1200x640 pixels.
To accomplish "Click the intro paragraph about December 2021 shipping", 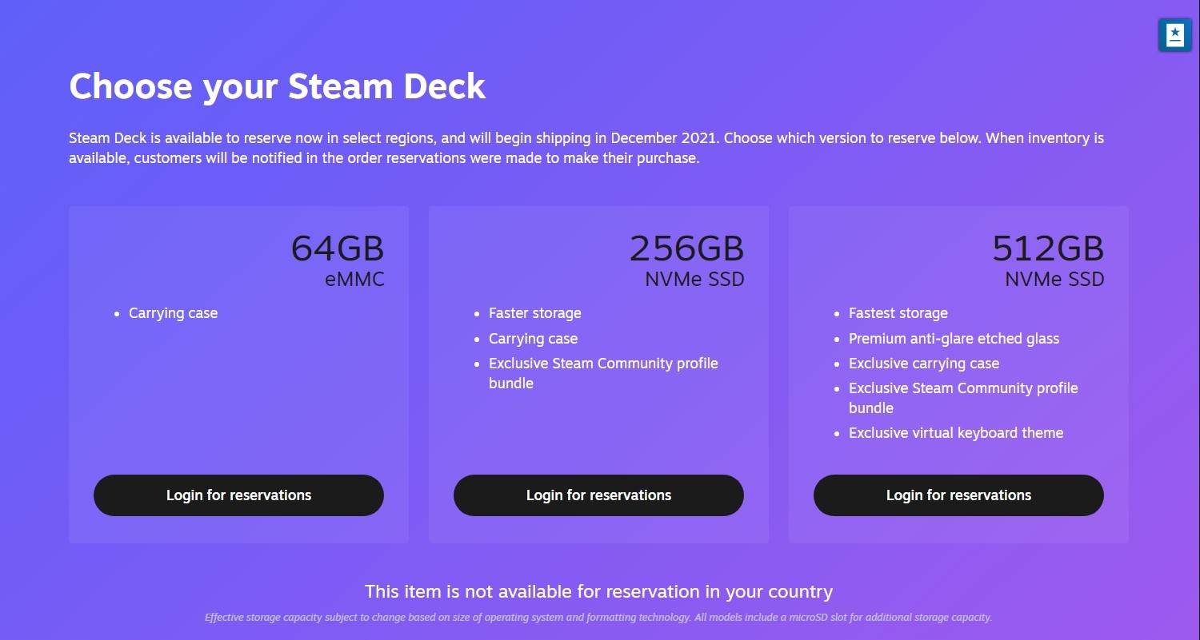I will [x=586, y=148].
